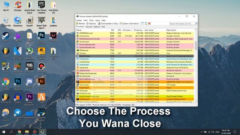Screen dimensions: 240x135
Task: Open PUBG LITE desktop shortcut
Action: 30,67
